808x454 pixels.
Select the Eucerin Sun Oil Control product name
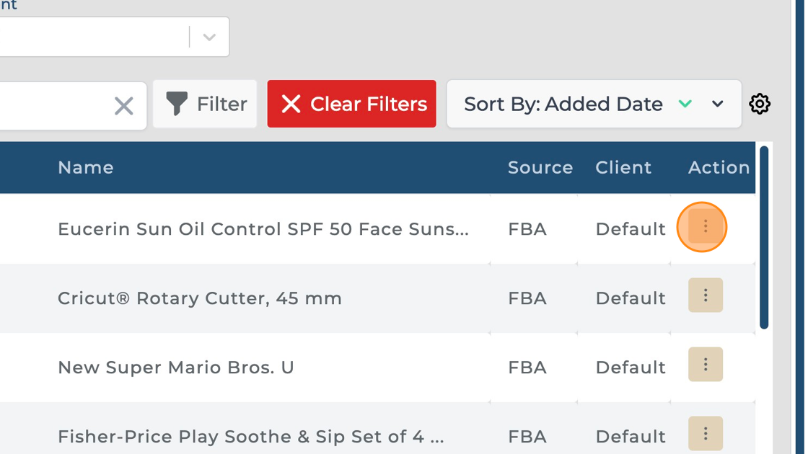pyautogui.click(x=263, y=229)
